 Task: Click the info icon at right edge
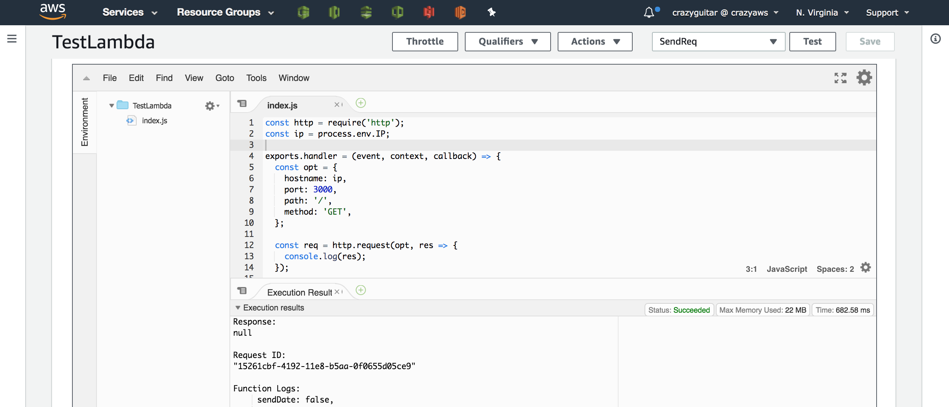[x=935, y=39]
